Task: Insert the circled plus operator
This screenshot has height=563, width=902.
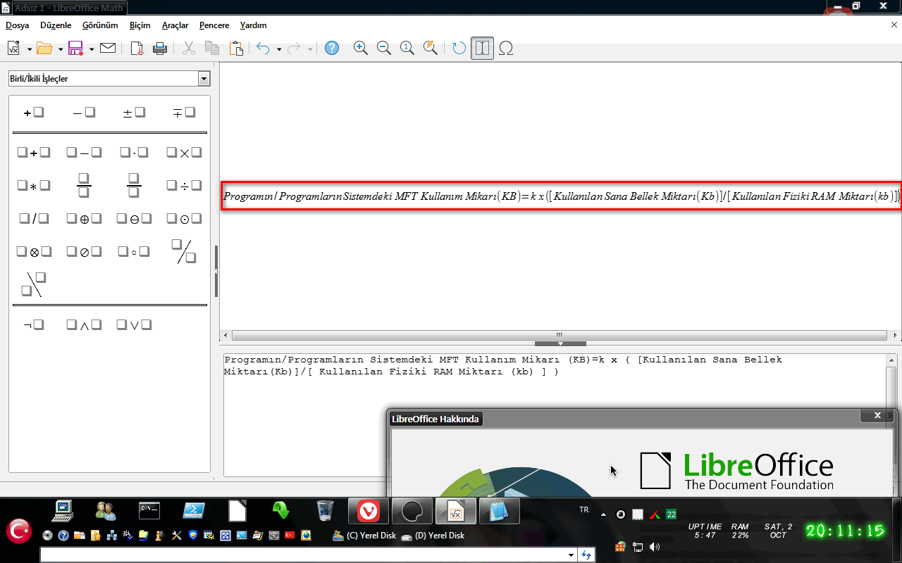Action: [x=84, y=219]
